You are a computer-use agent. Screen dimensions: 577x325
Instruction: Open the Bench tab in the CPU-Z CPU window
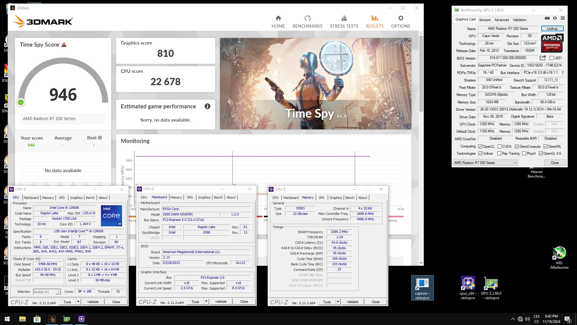click(x=90, y=198)
